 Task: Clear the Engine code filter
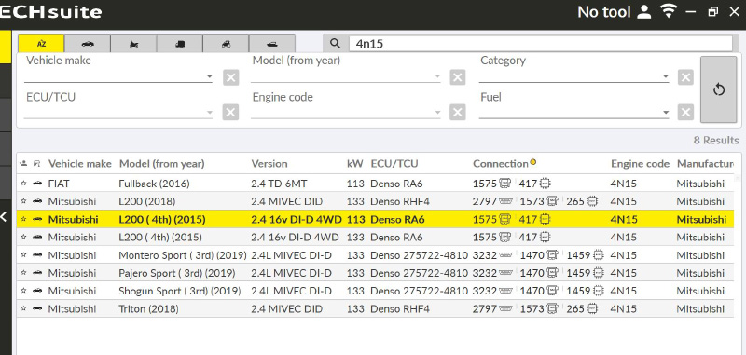[x=457, y=113]
